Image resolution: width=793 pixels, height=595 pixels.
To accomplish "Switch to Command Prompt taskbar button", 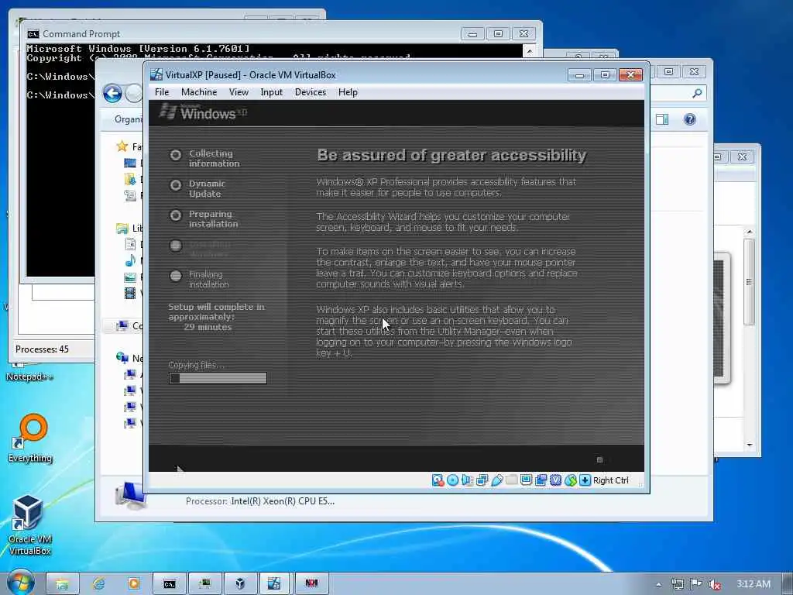I will 170,584.
